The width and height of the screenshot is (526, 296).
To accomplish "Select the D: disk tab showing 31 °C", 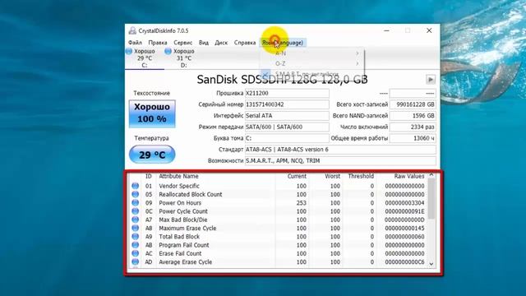I will (x=184, y=58).
